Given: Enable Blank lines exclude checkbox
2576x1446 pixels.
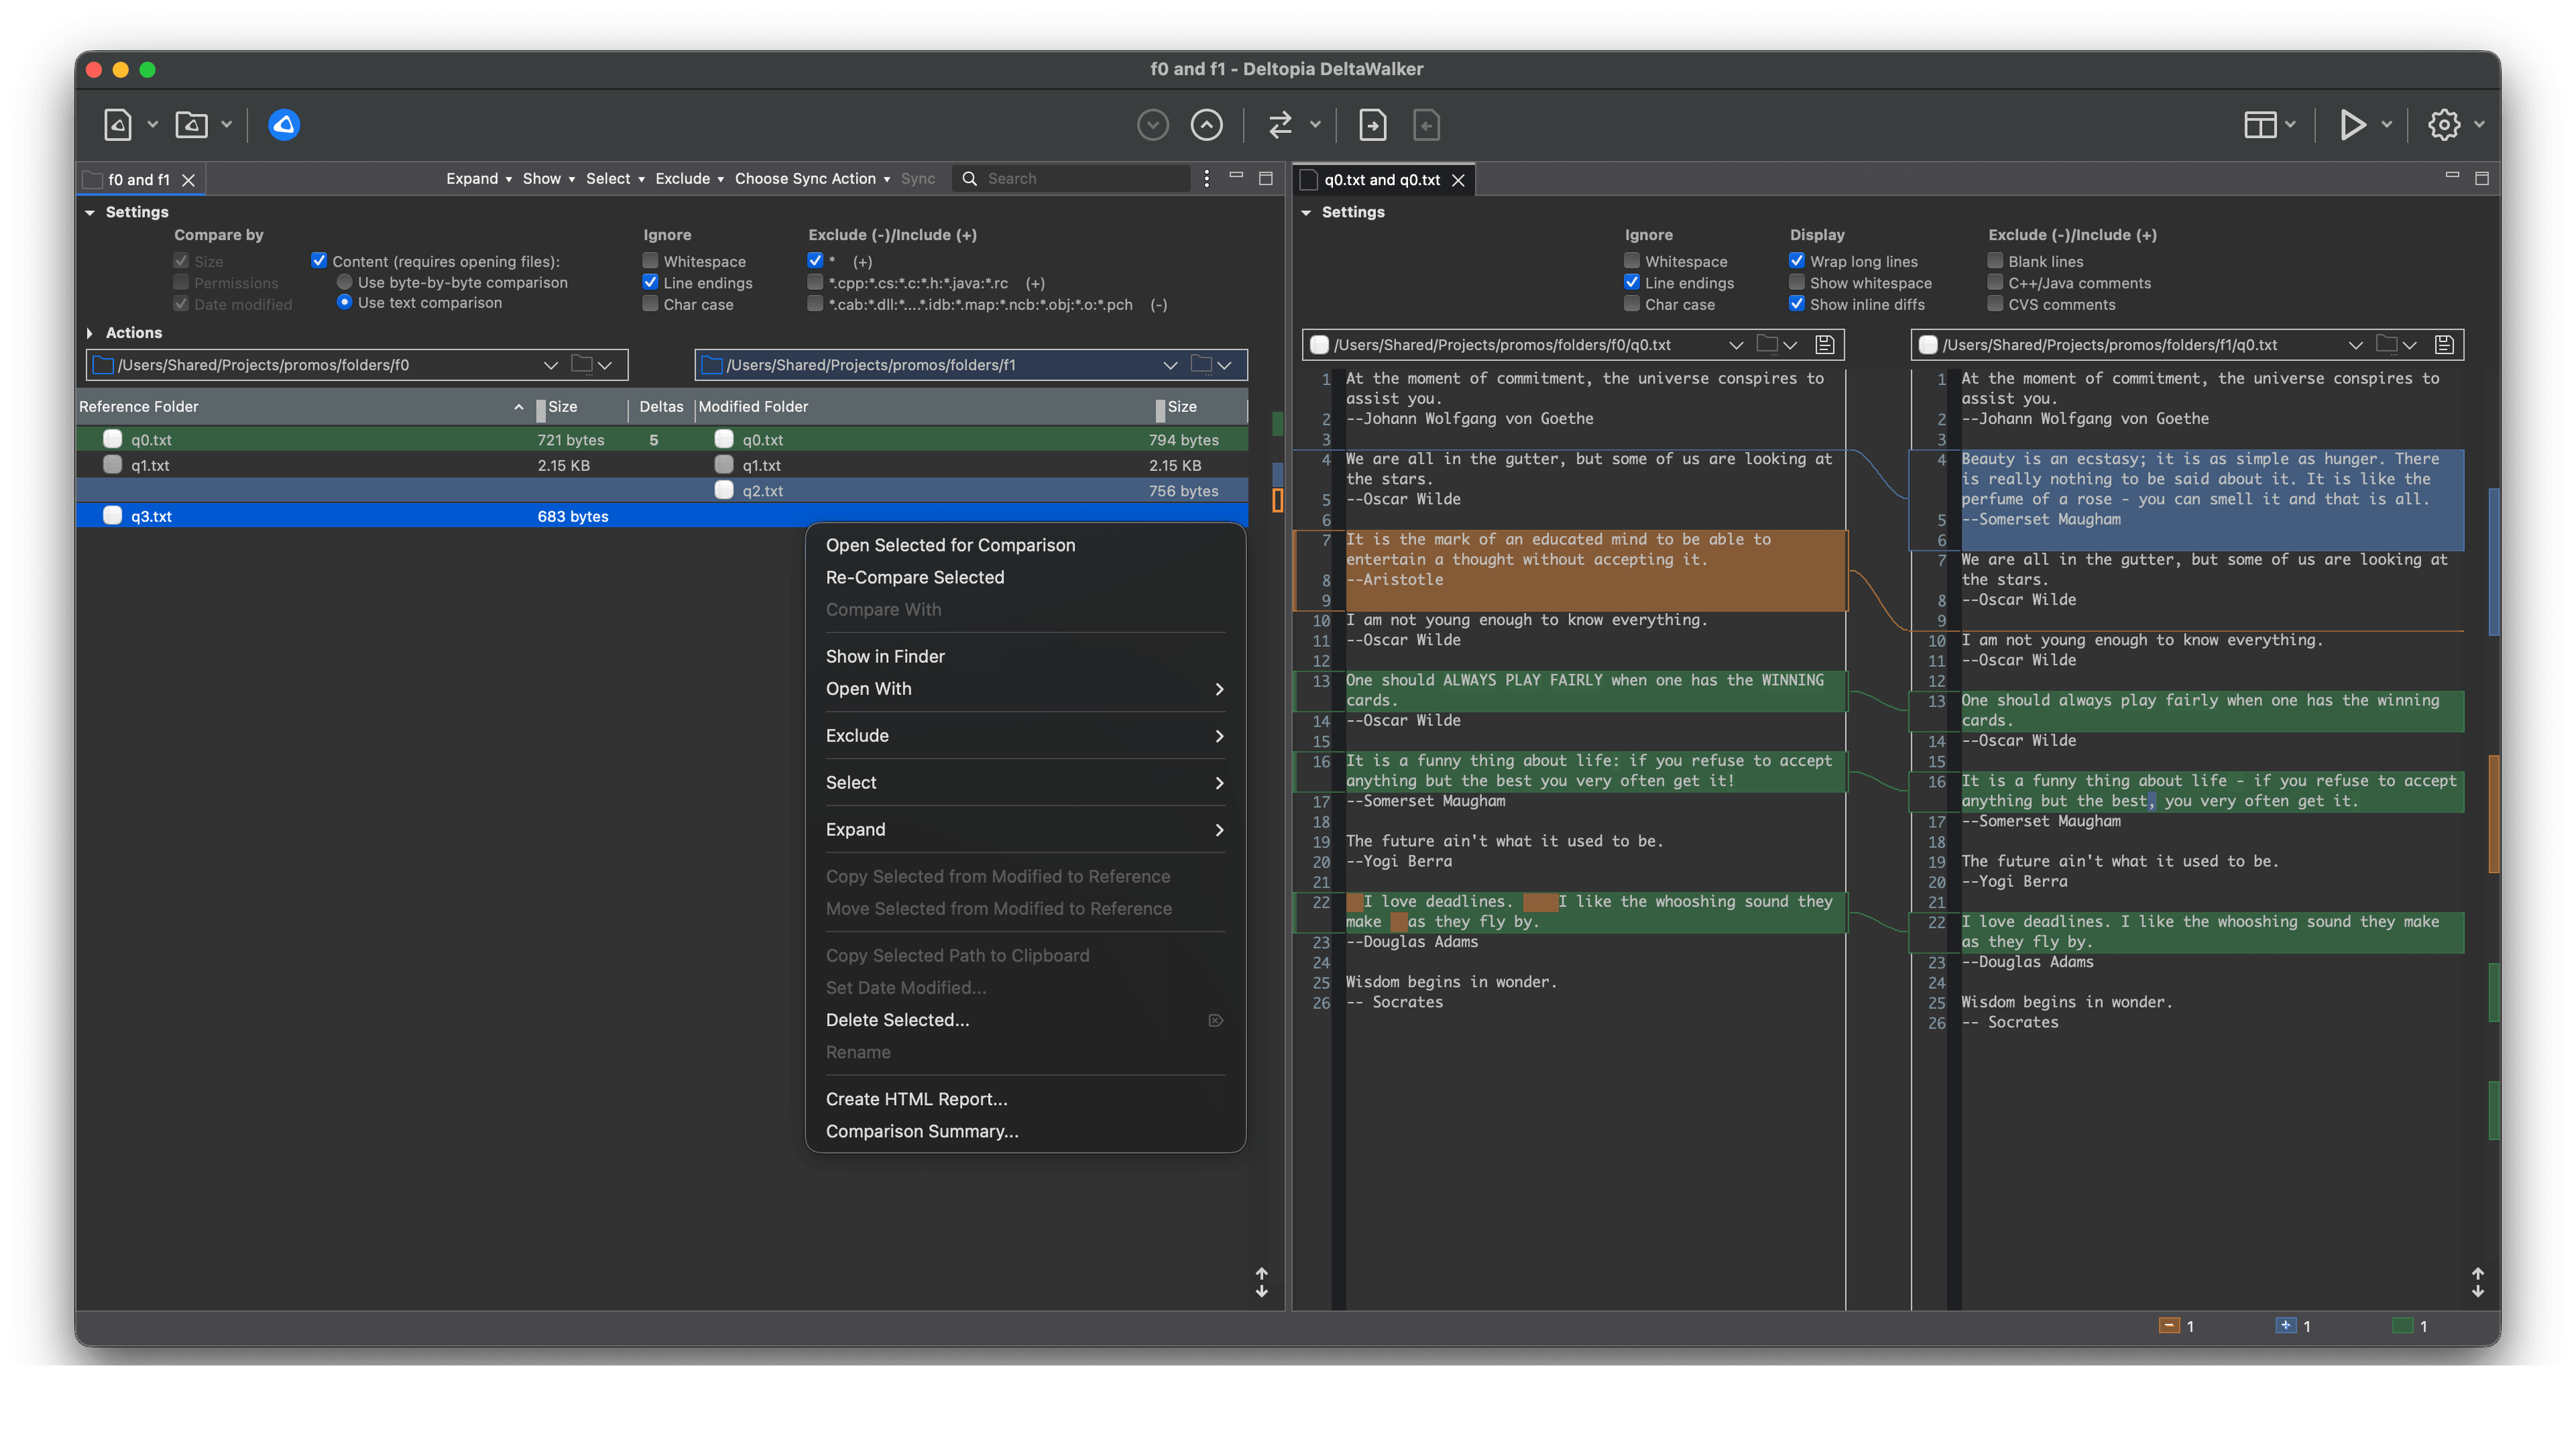Looking at the screenshot, I should click(1995, 260).
